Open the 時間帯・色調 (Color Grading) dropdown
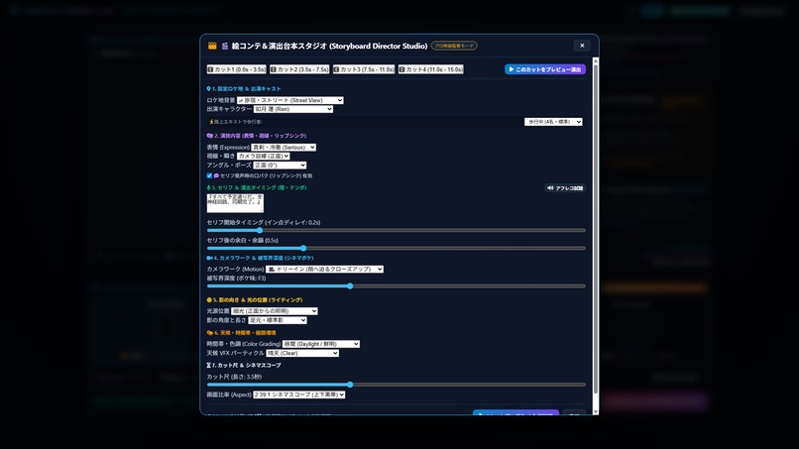 click(321, 344)
